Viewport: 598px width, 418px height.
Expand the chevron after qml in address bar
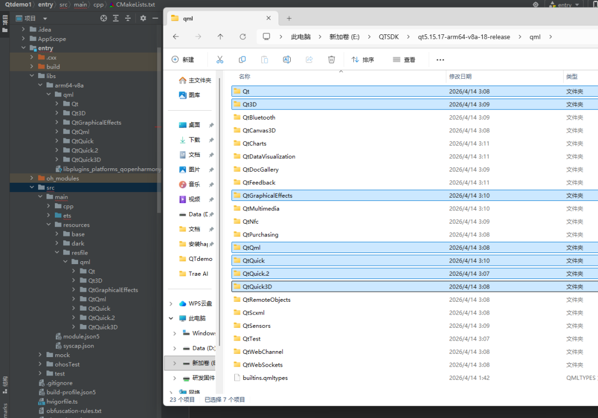click(x=550, y=37)
